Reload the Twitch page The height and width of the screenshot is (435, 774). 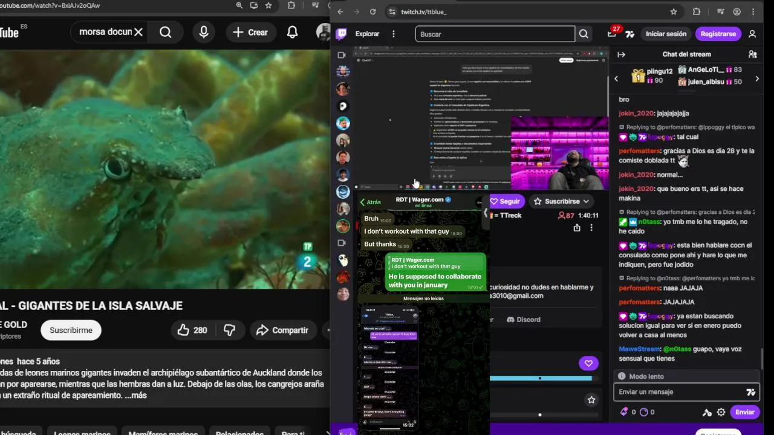[x=372, y=11]
